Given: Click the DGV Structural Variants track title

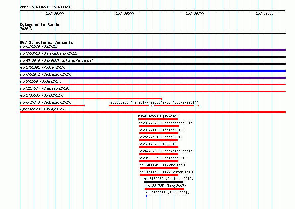Looking at the screenshot, I should pyautogui.click(x=46, y=42).
